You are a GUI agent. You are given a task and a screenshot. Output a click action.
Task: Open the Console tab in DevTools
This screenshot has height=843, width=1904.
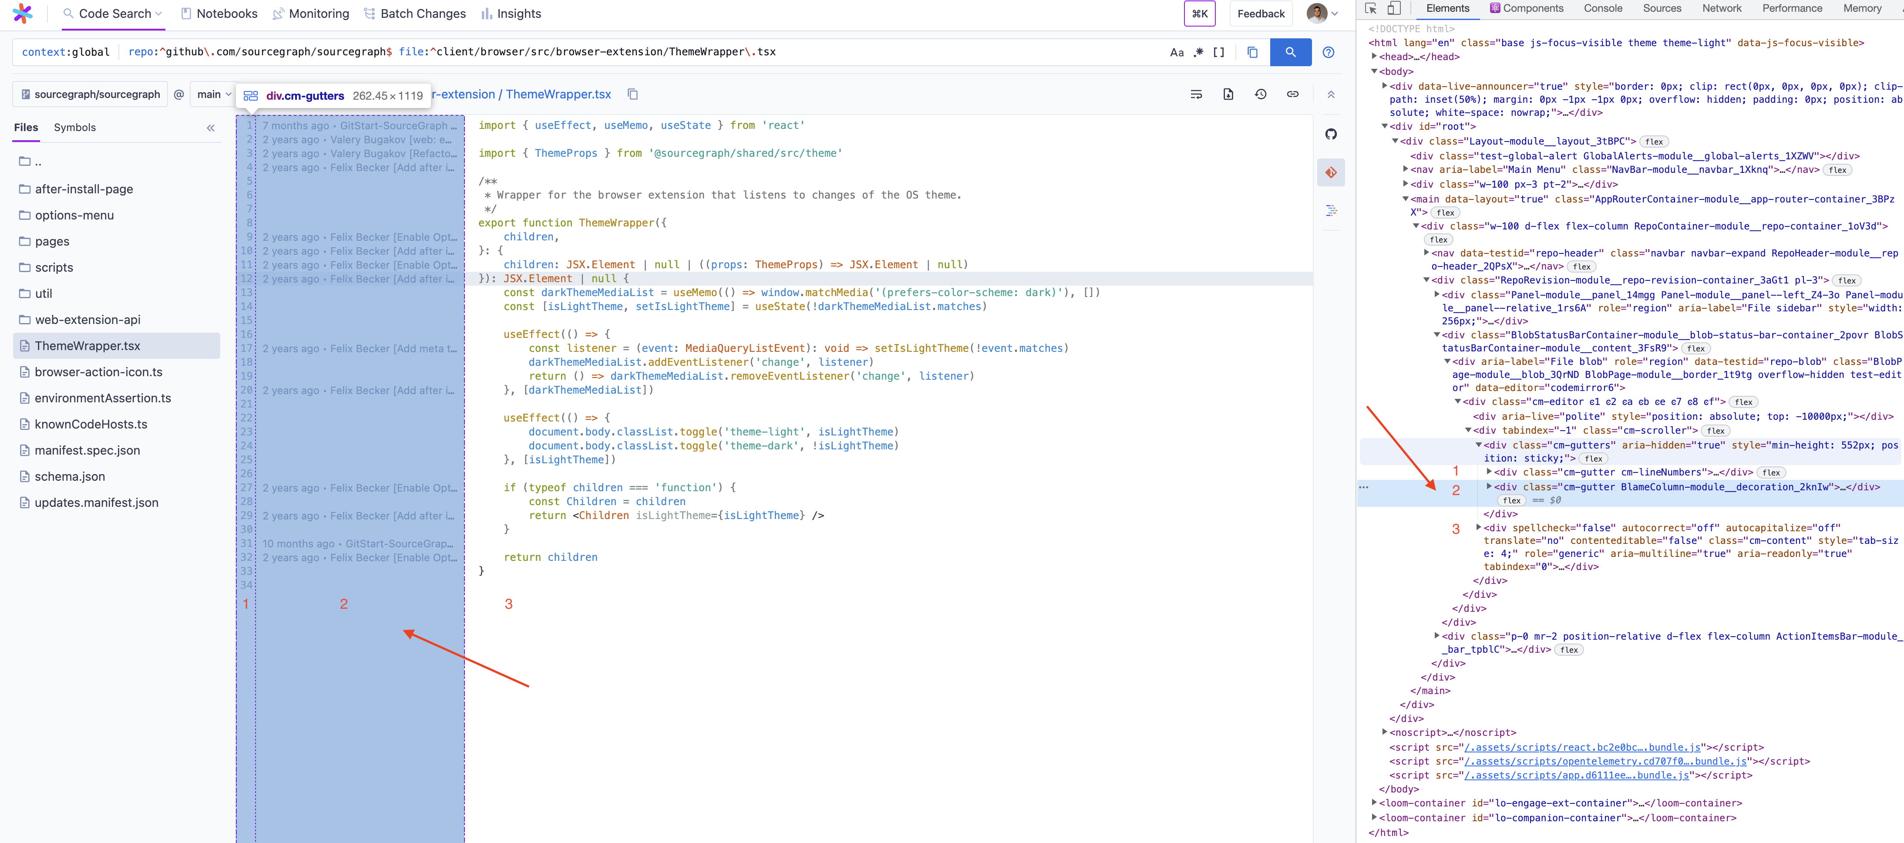pyautogui.click(x=1602, y=8)
